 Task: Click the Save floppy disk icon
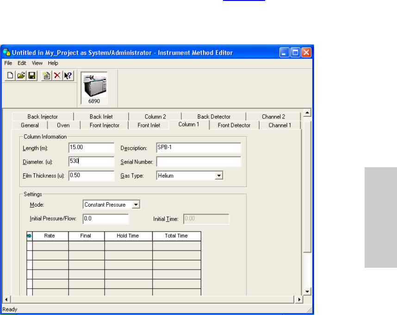click(x=32, y=76)
